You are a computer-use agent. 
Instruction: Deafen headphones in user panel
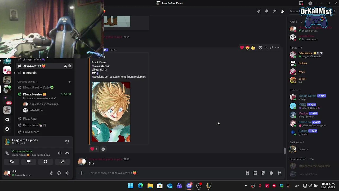click(x=59, y=173)
